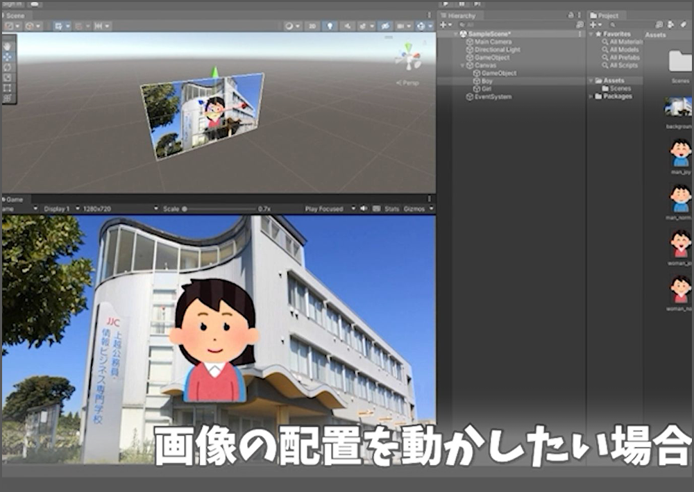Click the scene orientation gizmo

point(407,58)
